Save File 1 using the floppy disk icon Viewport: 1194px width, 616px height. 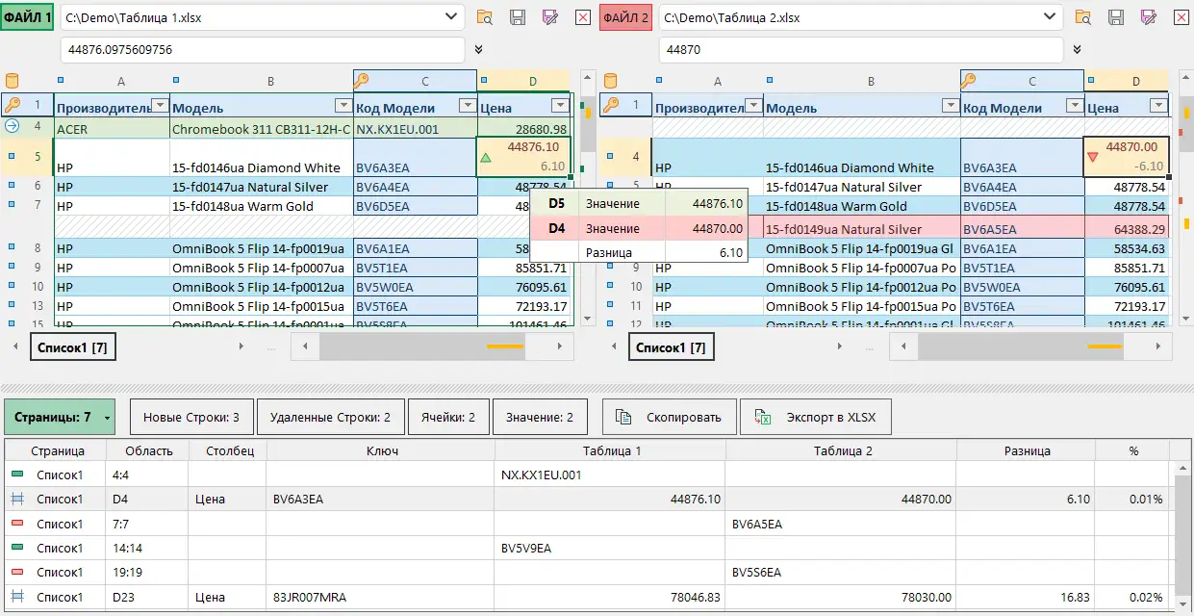pyautogui.click(x=518, y=17)
